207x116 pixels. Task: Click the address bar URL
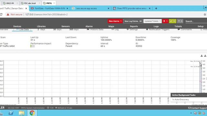pyautogui.click(x=47, y=15)
